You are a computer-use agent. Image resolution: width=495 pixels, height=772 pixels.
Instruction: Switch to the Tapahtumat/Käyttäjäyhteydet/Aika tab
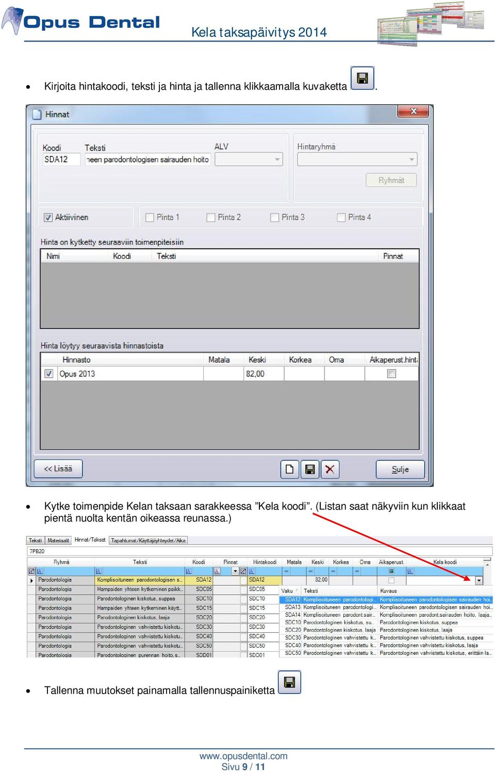tap(148, 540)
